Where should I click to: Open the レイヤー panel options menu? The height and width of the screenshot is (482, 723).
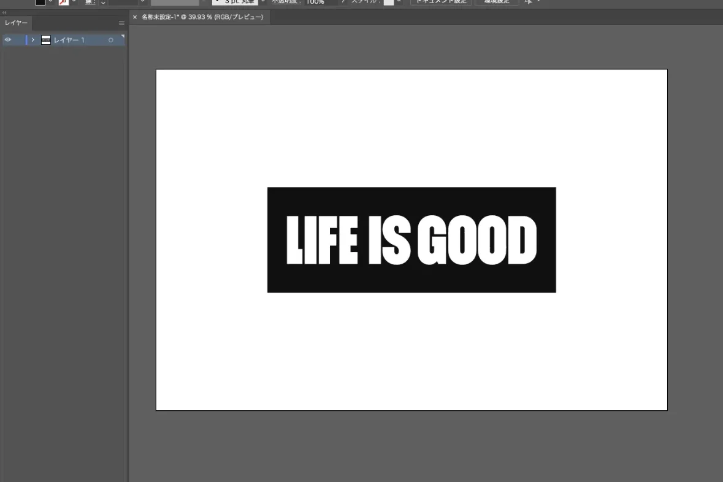click(x=122, y=23)
